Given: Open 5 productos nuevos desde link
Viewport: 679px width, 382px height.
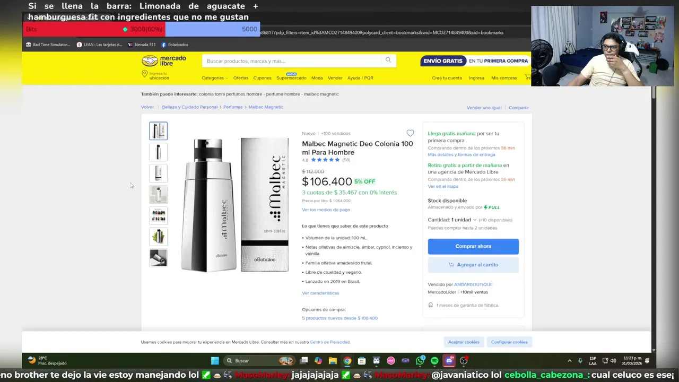Looking at the screenshot, I should (x=339, y=318).
